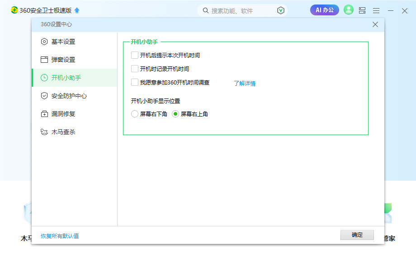Close the 360设置中心 dialog

point(375,24)
